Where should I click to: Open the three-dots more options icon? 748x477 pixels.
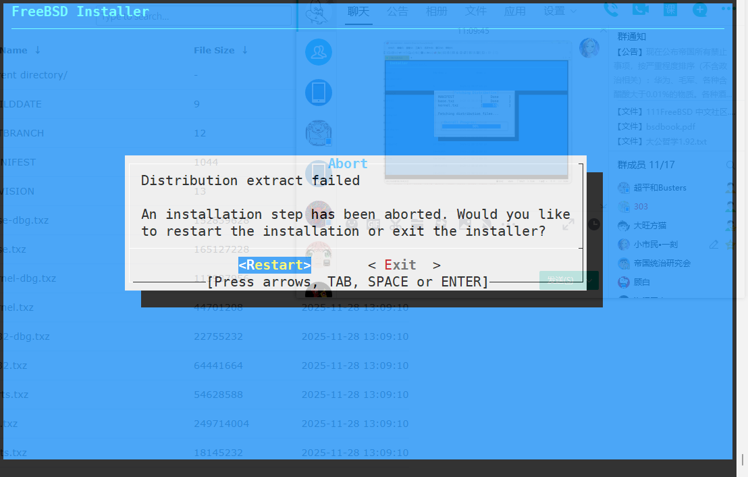728,9
